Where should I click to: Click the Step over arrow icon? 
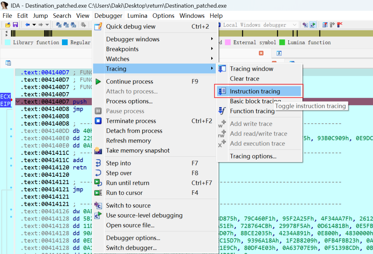[x=98, y=173]
